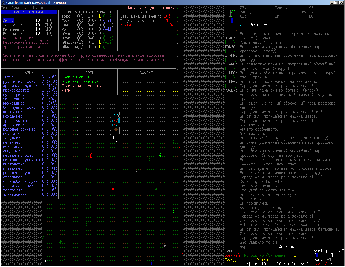Switch to the ЧЕРТЫ section
This screenshot has height=267, width=345.
[89, 73]
